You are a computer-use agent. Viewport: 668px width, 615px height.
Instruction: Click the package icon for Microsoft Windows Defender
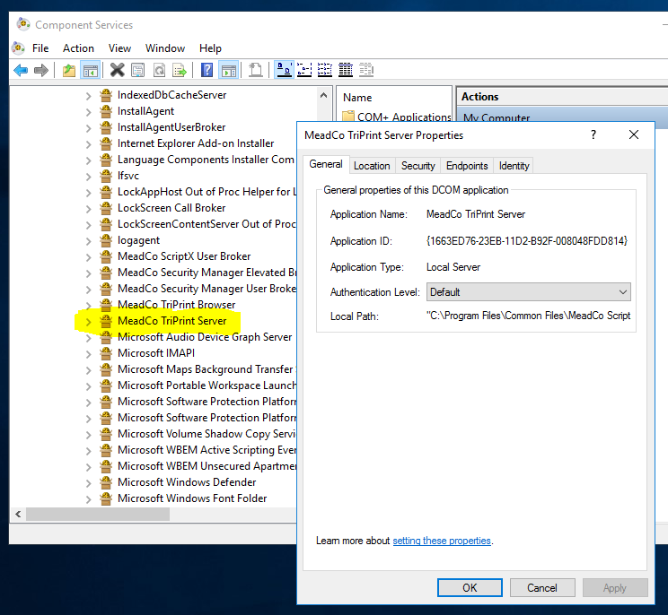(x=106, y=482)
